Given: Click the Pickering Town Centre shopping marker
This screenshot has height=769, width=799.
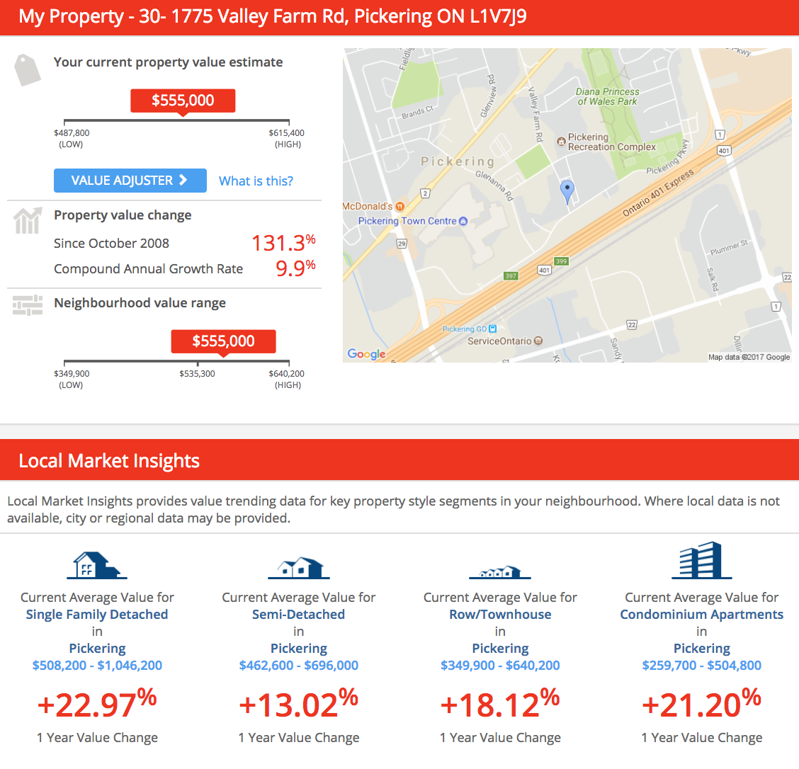Looking at the screenshot, I should (x=463, y=221).
